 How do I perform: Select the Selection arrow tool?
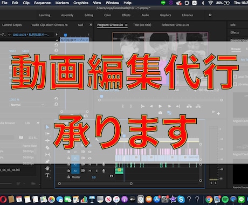click(x=47, y=127)
